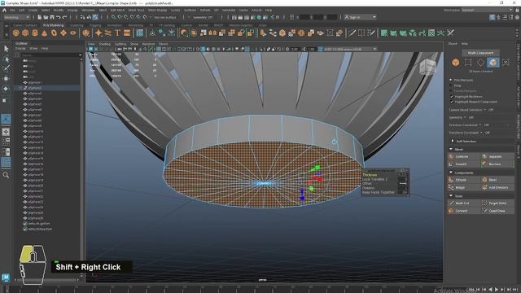521x293 pixels.
Task: Select Object mode orange cube icon
Action: (x=456, y=62)
